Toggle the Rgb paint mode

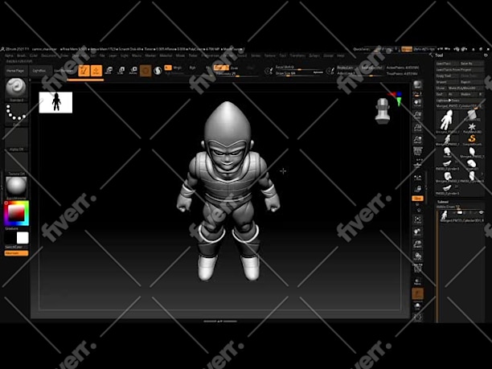click(x=192, y=68)
